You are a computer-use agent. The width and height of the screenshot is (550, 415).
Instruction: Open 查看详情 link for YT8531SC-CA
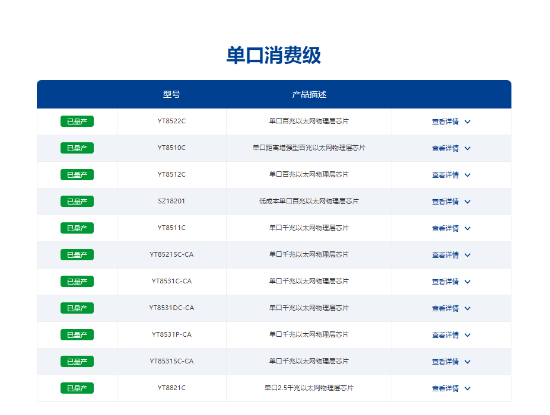[445, 362]
